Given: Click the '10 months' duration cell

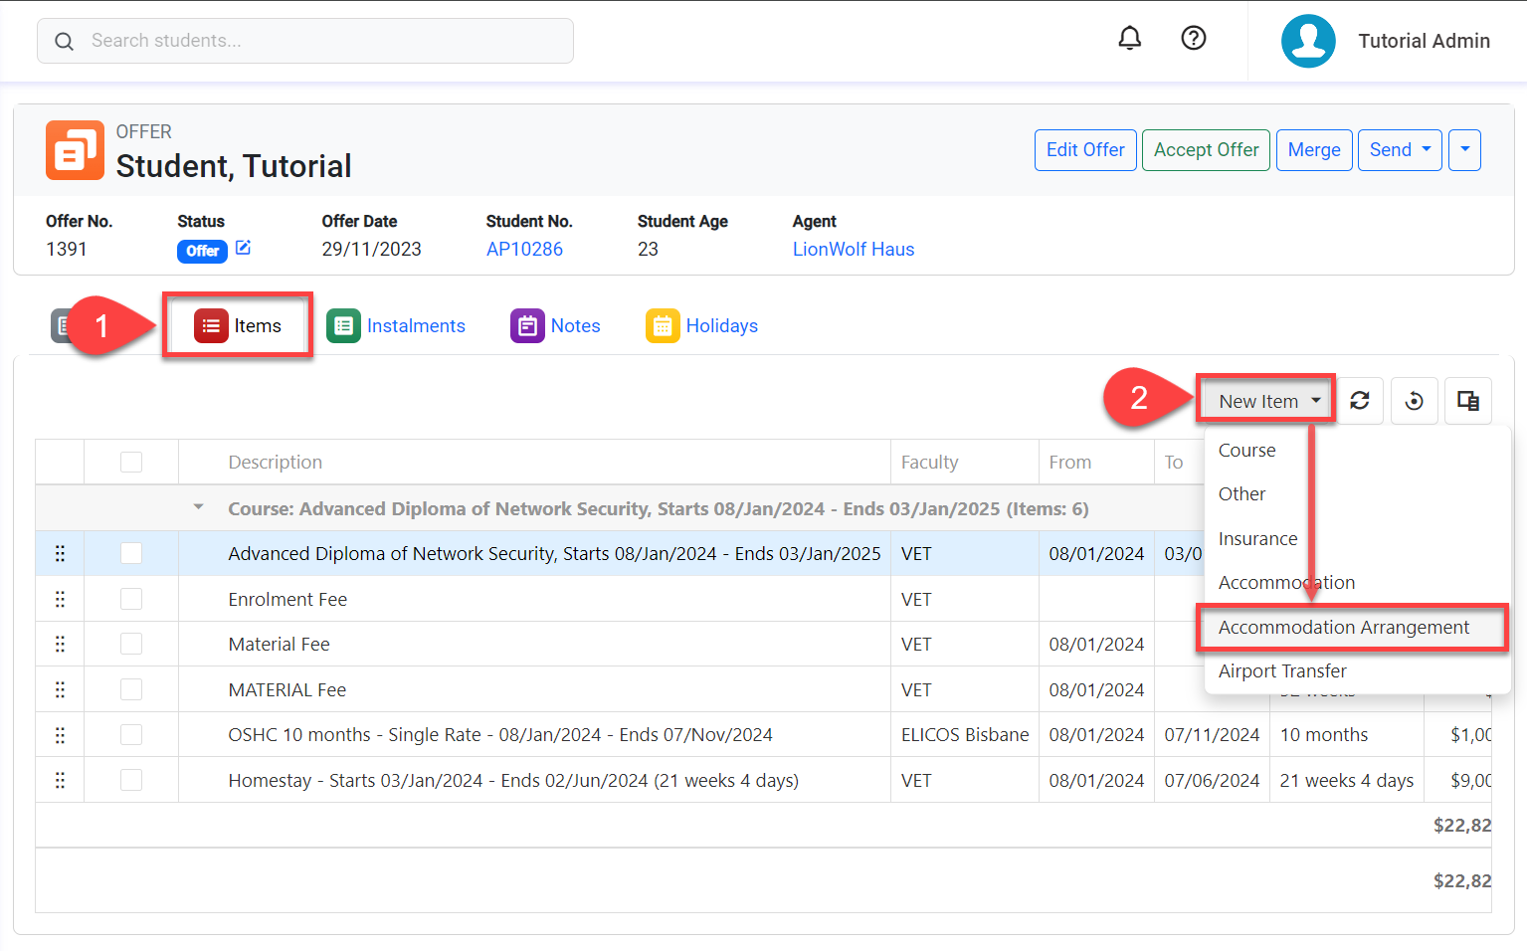Looking at the screenshot, I should click(1347, 734).
